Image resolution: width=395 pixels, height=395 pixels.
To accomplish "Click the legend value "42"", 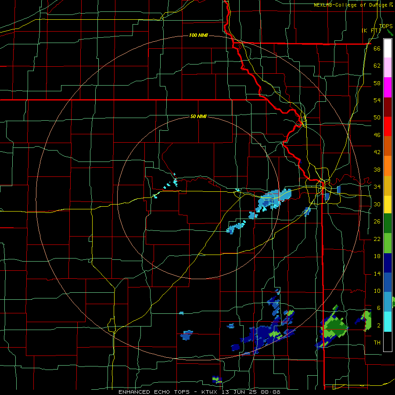I will [x=377, y=152].
